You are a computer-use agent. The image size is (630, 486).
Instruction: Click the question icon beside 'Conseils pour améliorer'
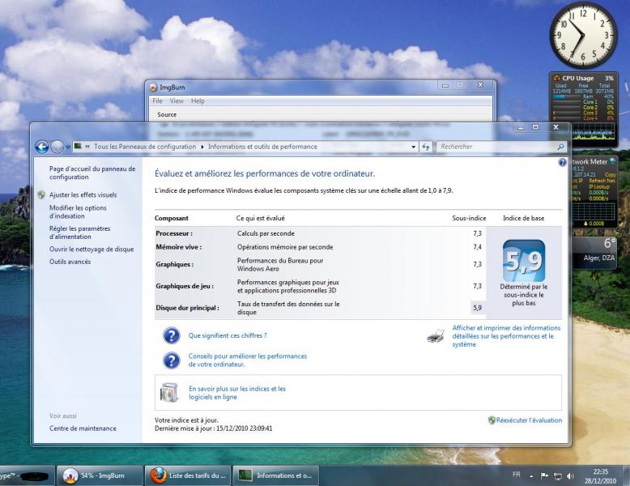pos(171,360)
